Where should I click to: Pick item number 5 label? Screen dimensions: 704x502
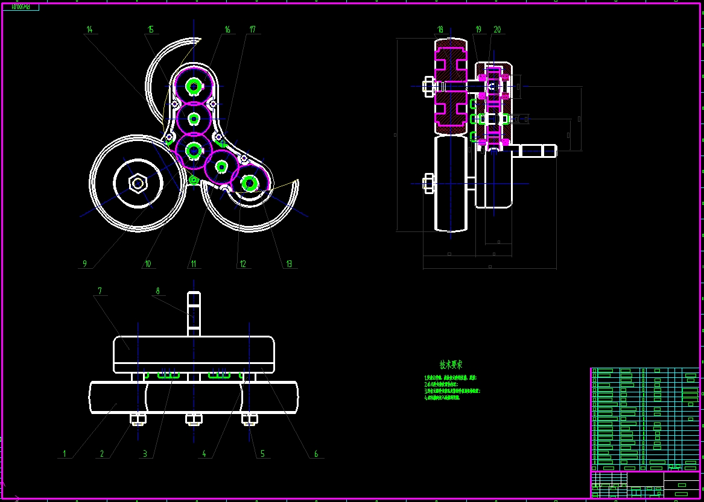[x=262, y=454]
